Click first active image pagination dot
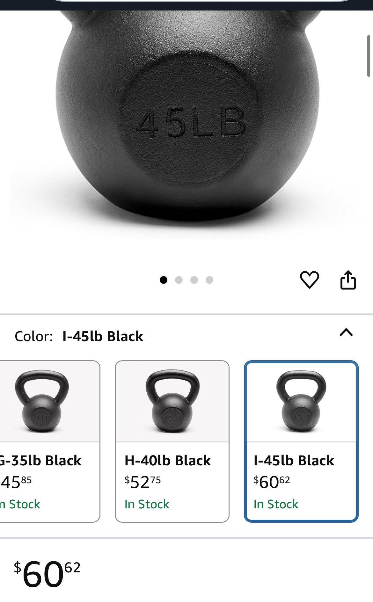This screenshot has height=602, width=373. 164,280
